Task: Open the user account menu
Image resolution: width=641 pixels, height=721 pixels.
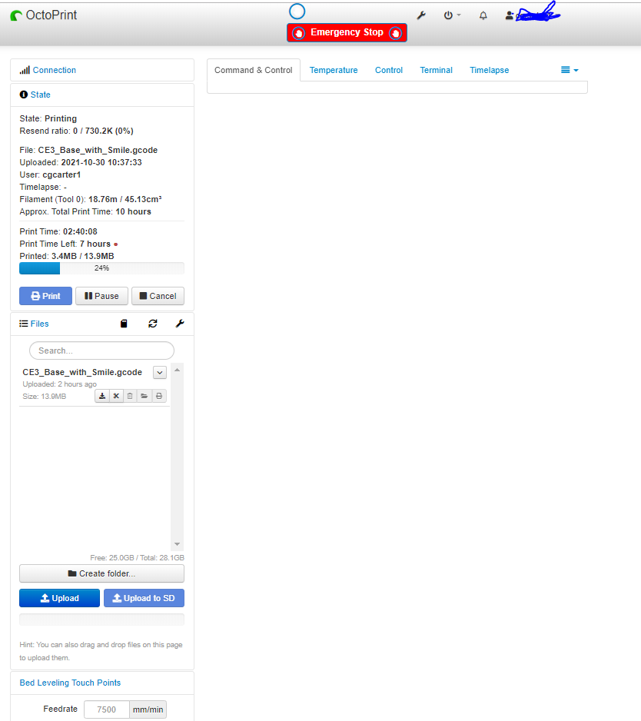Action: pos(532,15)
